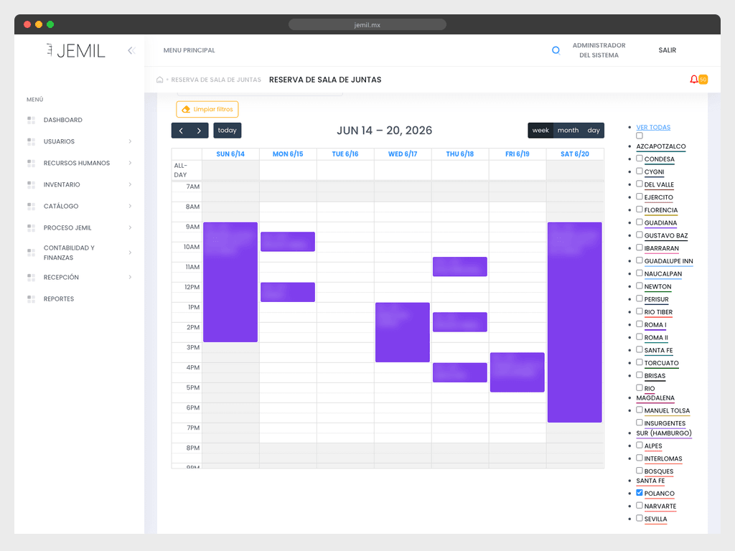Jump to today in the calendar
This screenshot has width=735, height=551.
228,131
